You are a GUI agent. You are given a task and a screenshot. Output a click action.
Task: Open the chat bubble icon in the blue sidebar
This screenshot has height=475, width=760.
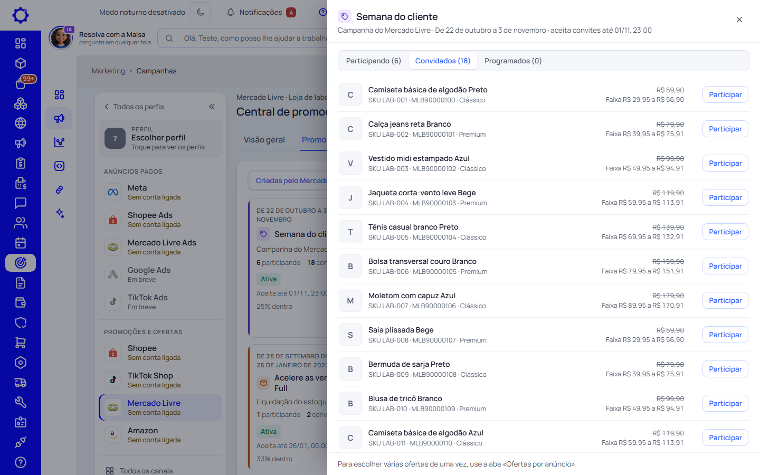click(21, 203)
